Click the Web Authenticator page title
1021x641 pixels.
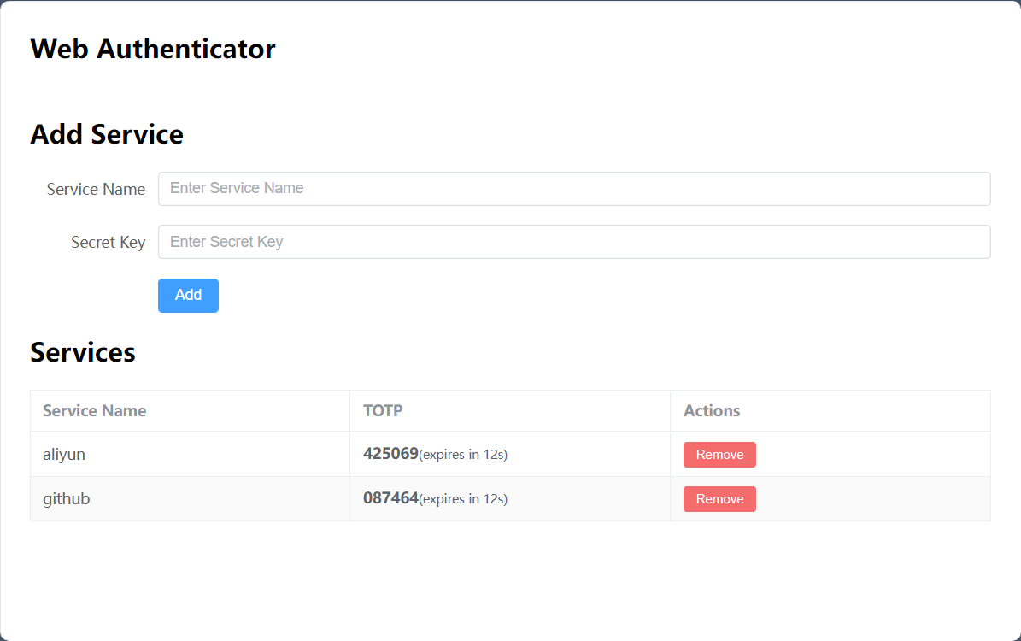[x=153, y=49]
